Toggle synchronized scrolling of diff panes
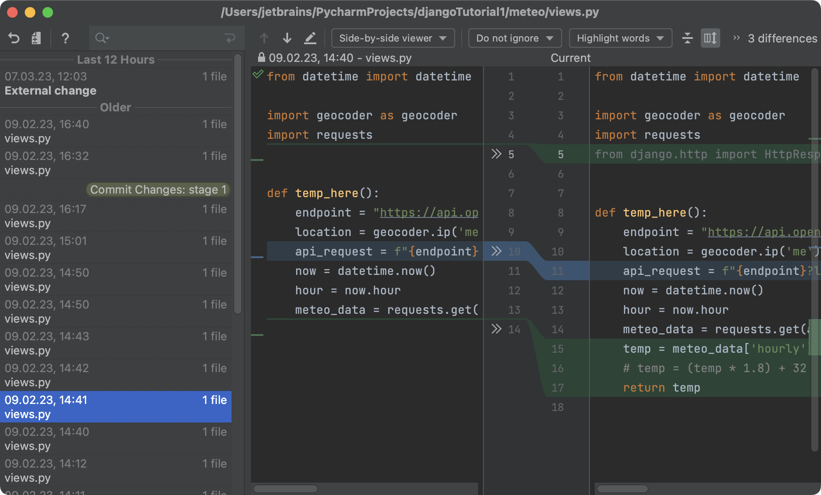Viewport: 821px width, 495px height. (710, 38)
